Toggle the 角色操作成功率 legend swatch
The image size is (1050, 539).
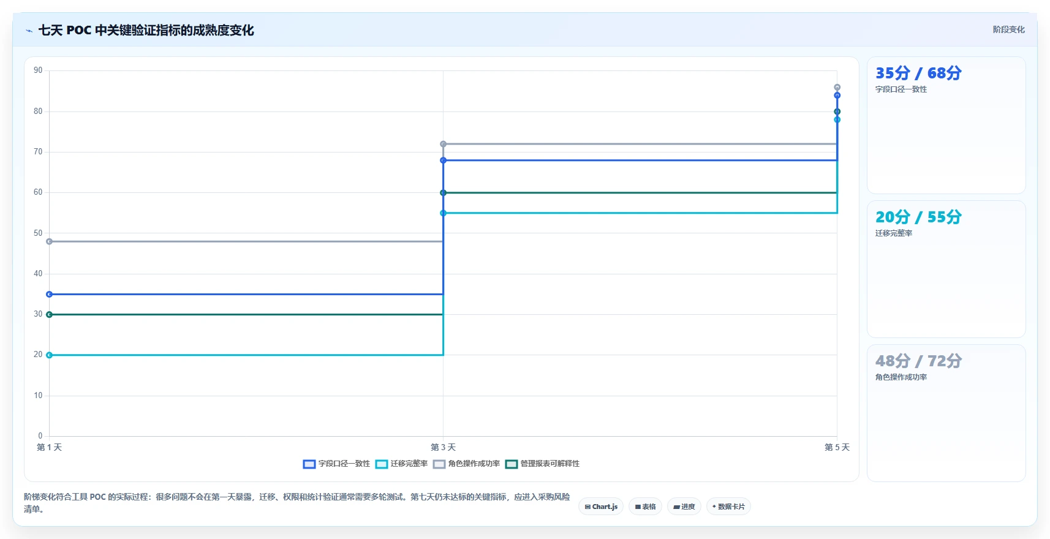pyautogui.click(x=439, y=464)
